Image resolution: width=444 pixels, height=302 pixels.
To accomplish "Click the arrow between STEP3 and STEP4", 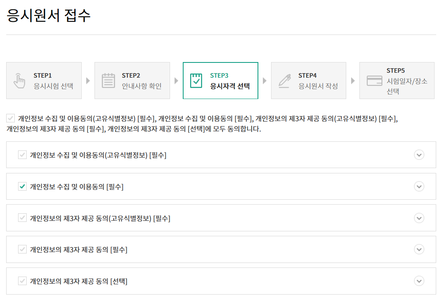I will pos(265,81).
